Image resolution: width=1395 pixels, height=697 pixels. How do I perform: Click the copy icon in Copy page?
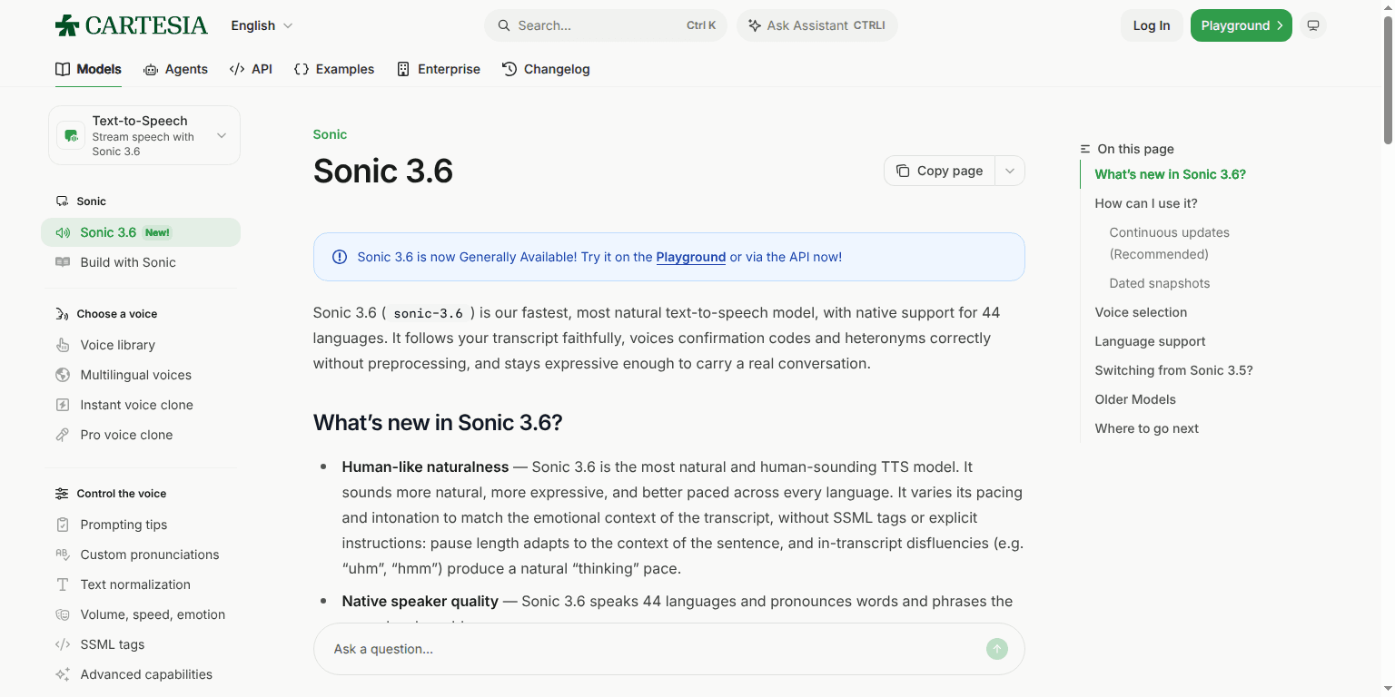click(x=903, y=171)
